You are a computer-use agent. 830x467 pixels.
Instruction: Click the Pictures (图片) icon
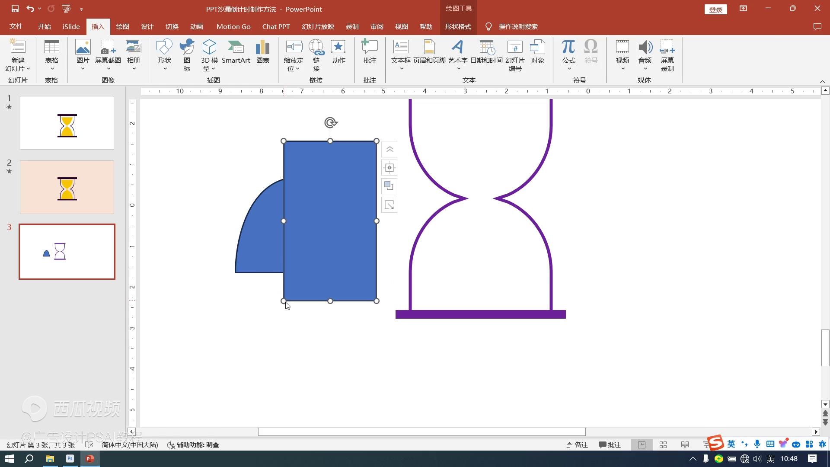pos(83,47)
